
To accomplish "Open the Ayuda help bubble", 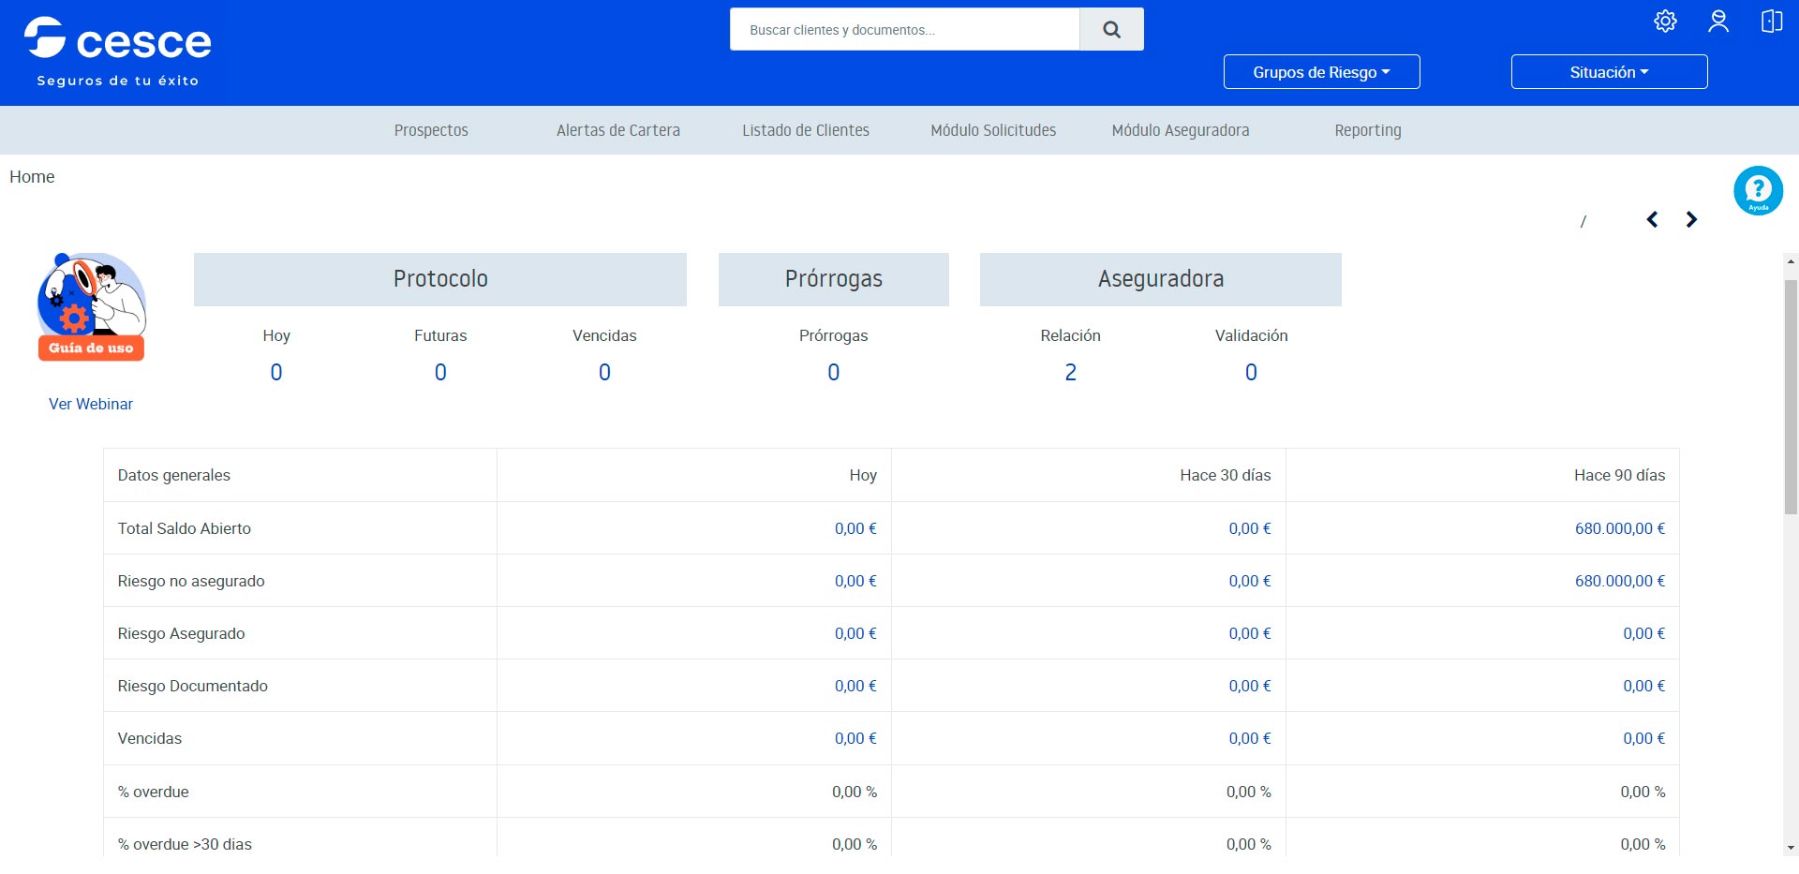I will [x=1758, y=190].
